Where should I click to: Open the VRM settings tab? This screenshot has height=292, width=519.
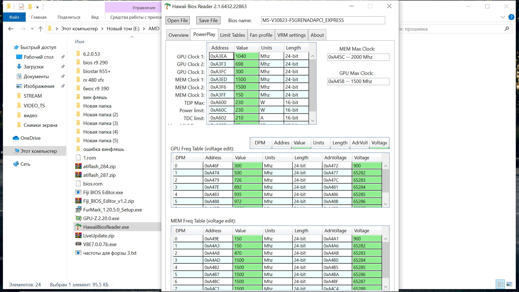(291, 35)
